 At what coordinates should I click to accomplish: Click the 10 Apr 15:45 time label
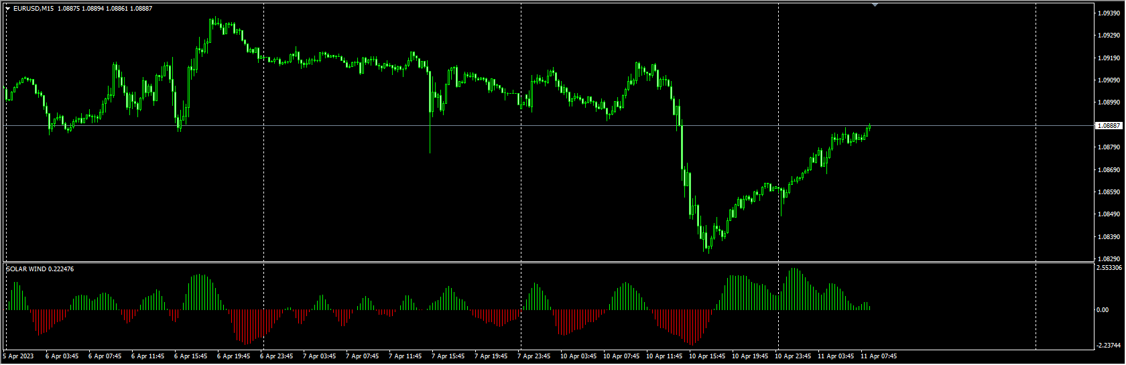click(x=707, y=356)
